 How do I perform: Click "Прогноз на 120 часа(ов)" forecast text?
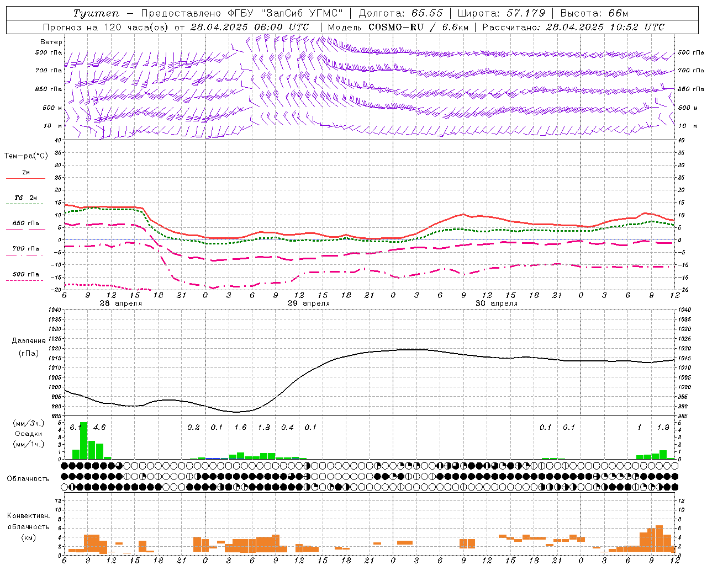click(105, 27)
